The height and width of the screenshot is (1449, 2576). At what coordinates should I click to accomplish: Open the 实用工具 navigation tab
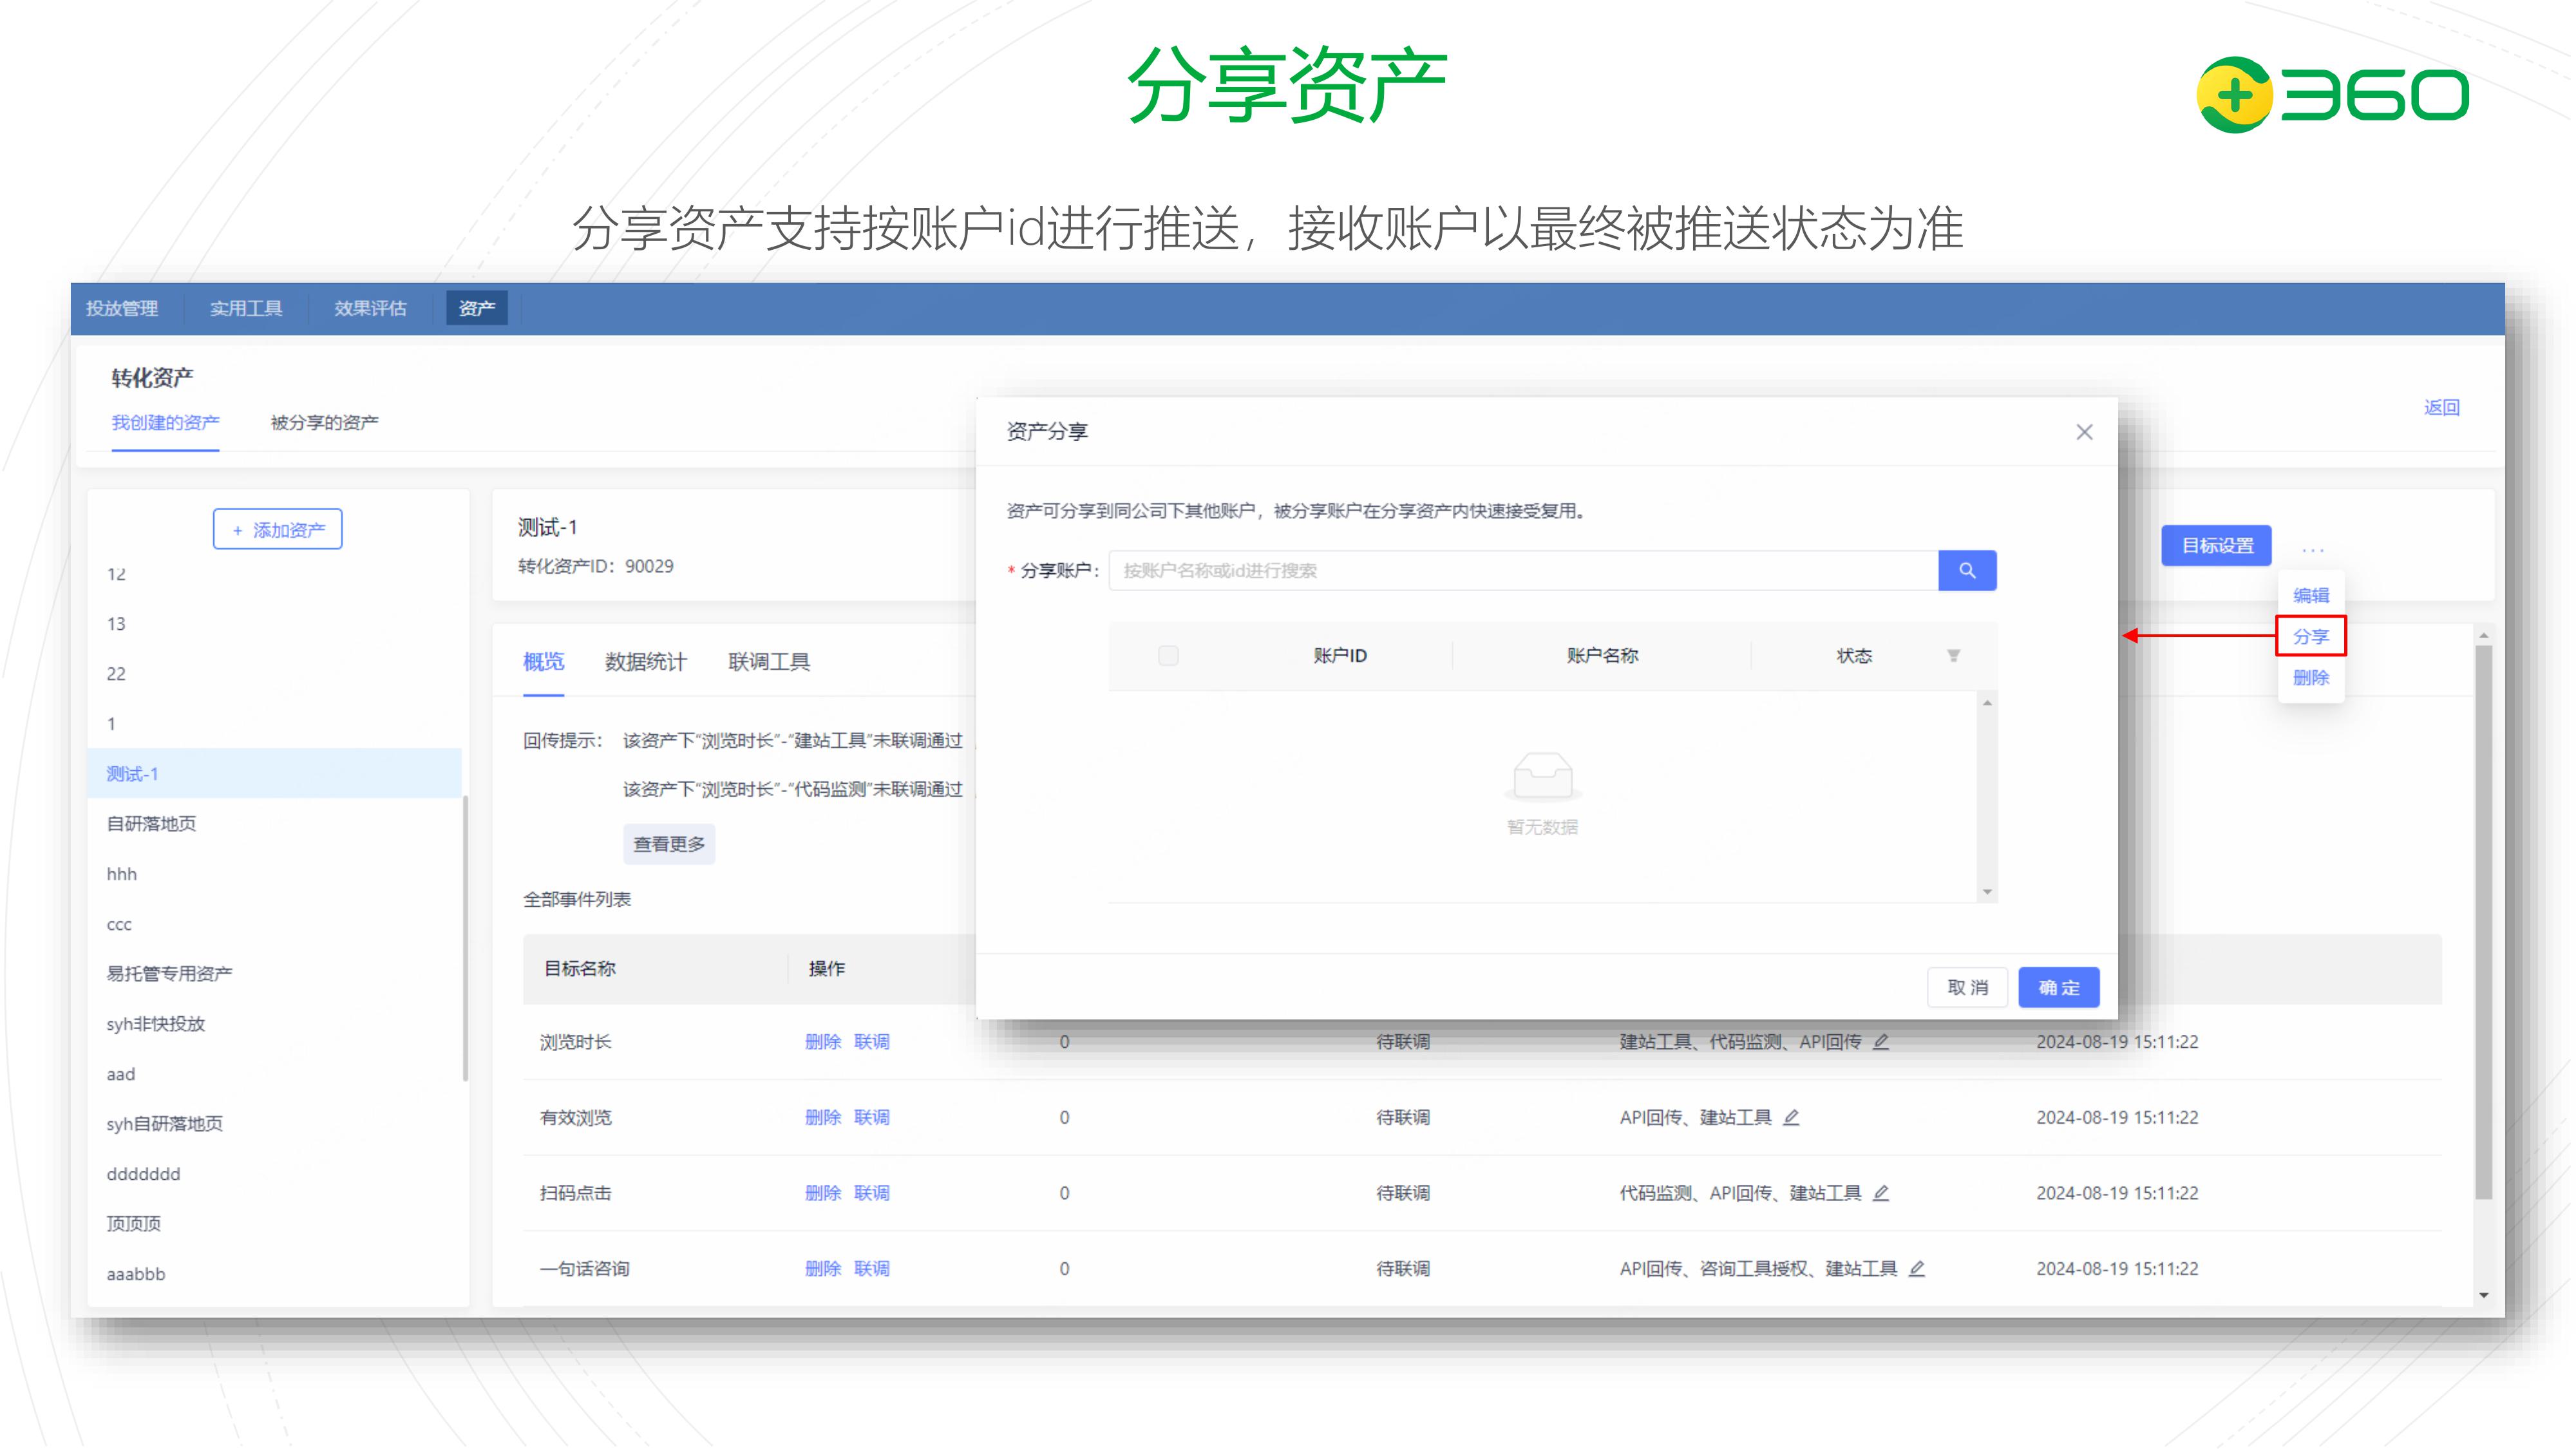pyautogui.click(x=246, y=308)
